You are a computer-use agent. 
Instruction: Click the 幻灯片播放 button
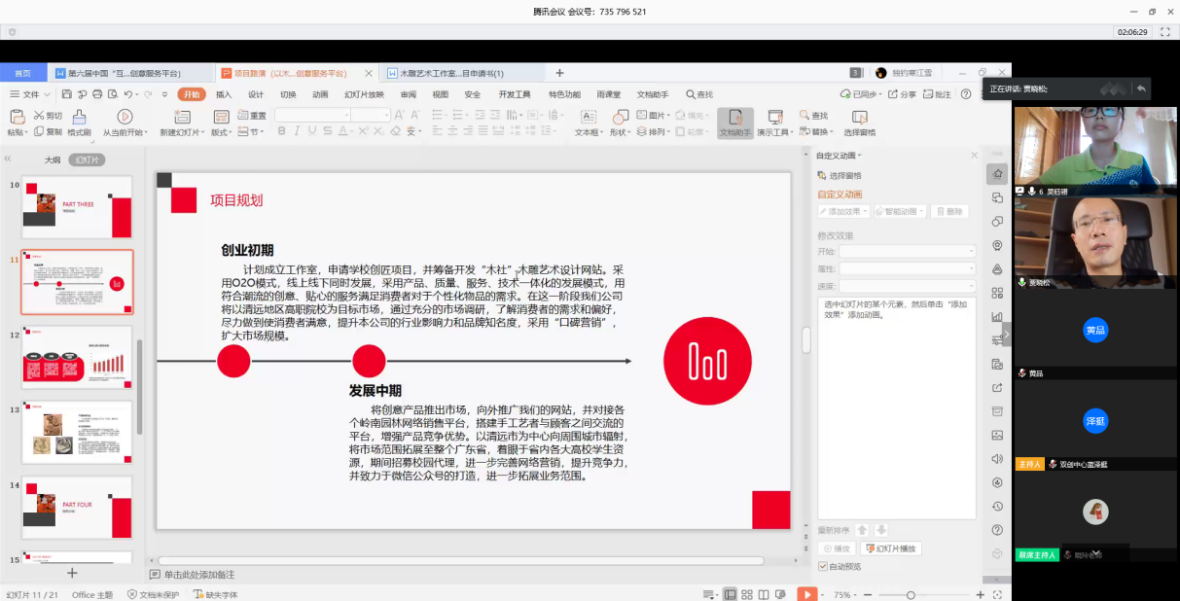891,548
